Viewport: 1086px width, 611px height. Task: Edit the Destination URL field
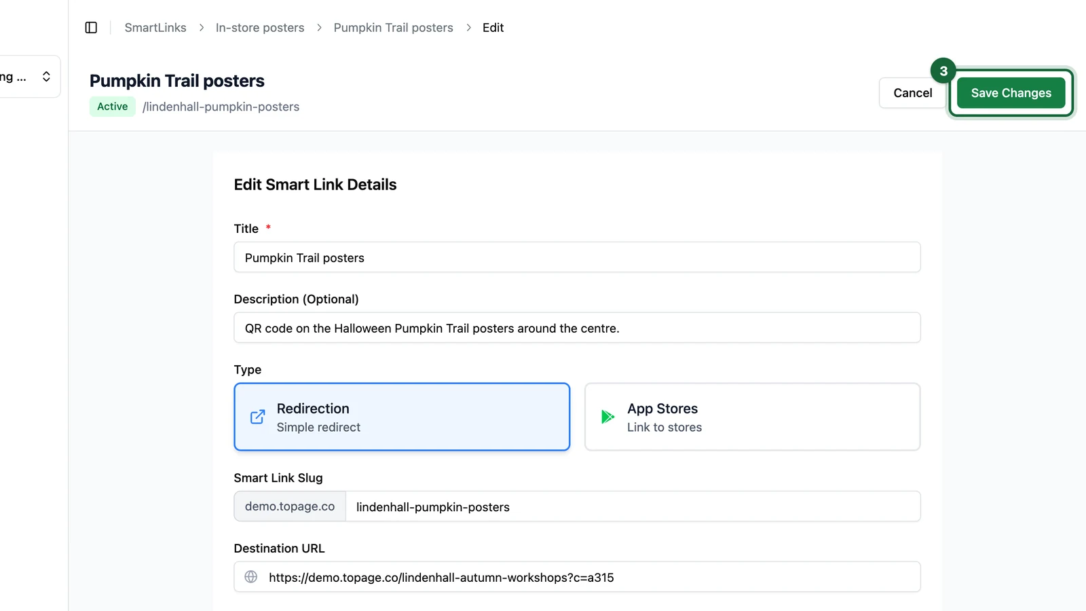pos(577,577)
